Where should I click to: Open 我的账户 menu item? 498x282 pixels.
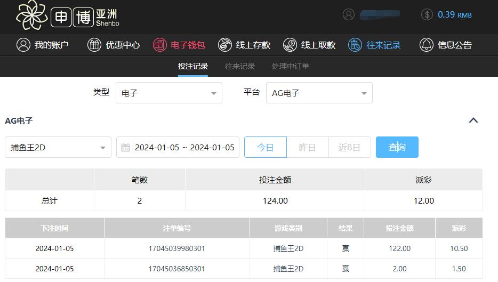(43, 45)
